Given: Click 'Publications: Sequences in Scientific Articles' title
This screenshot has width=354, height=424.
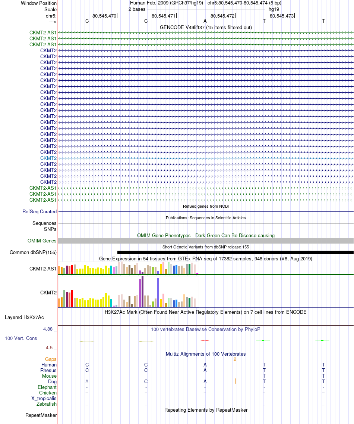Looking at the screenshot, I should [x=206, y=218].
